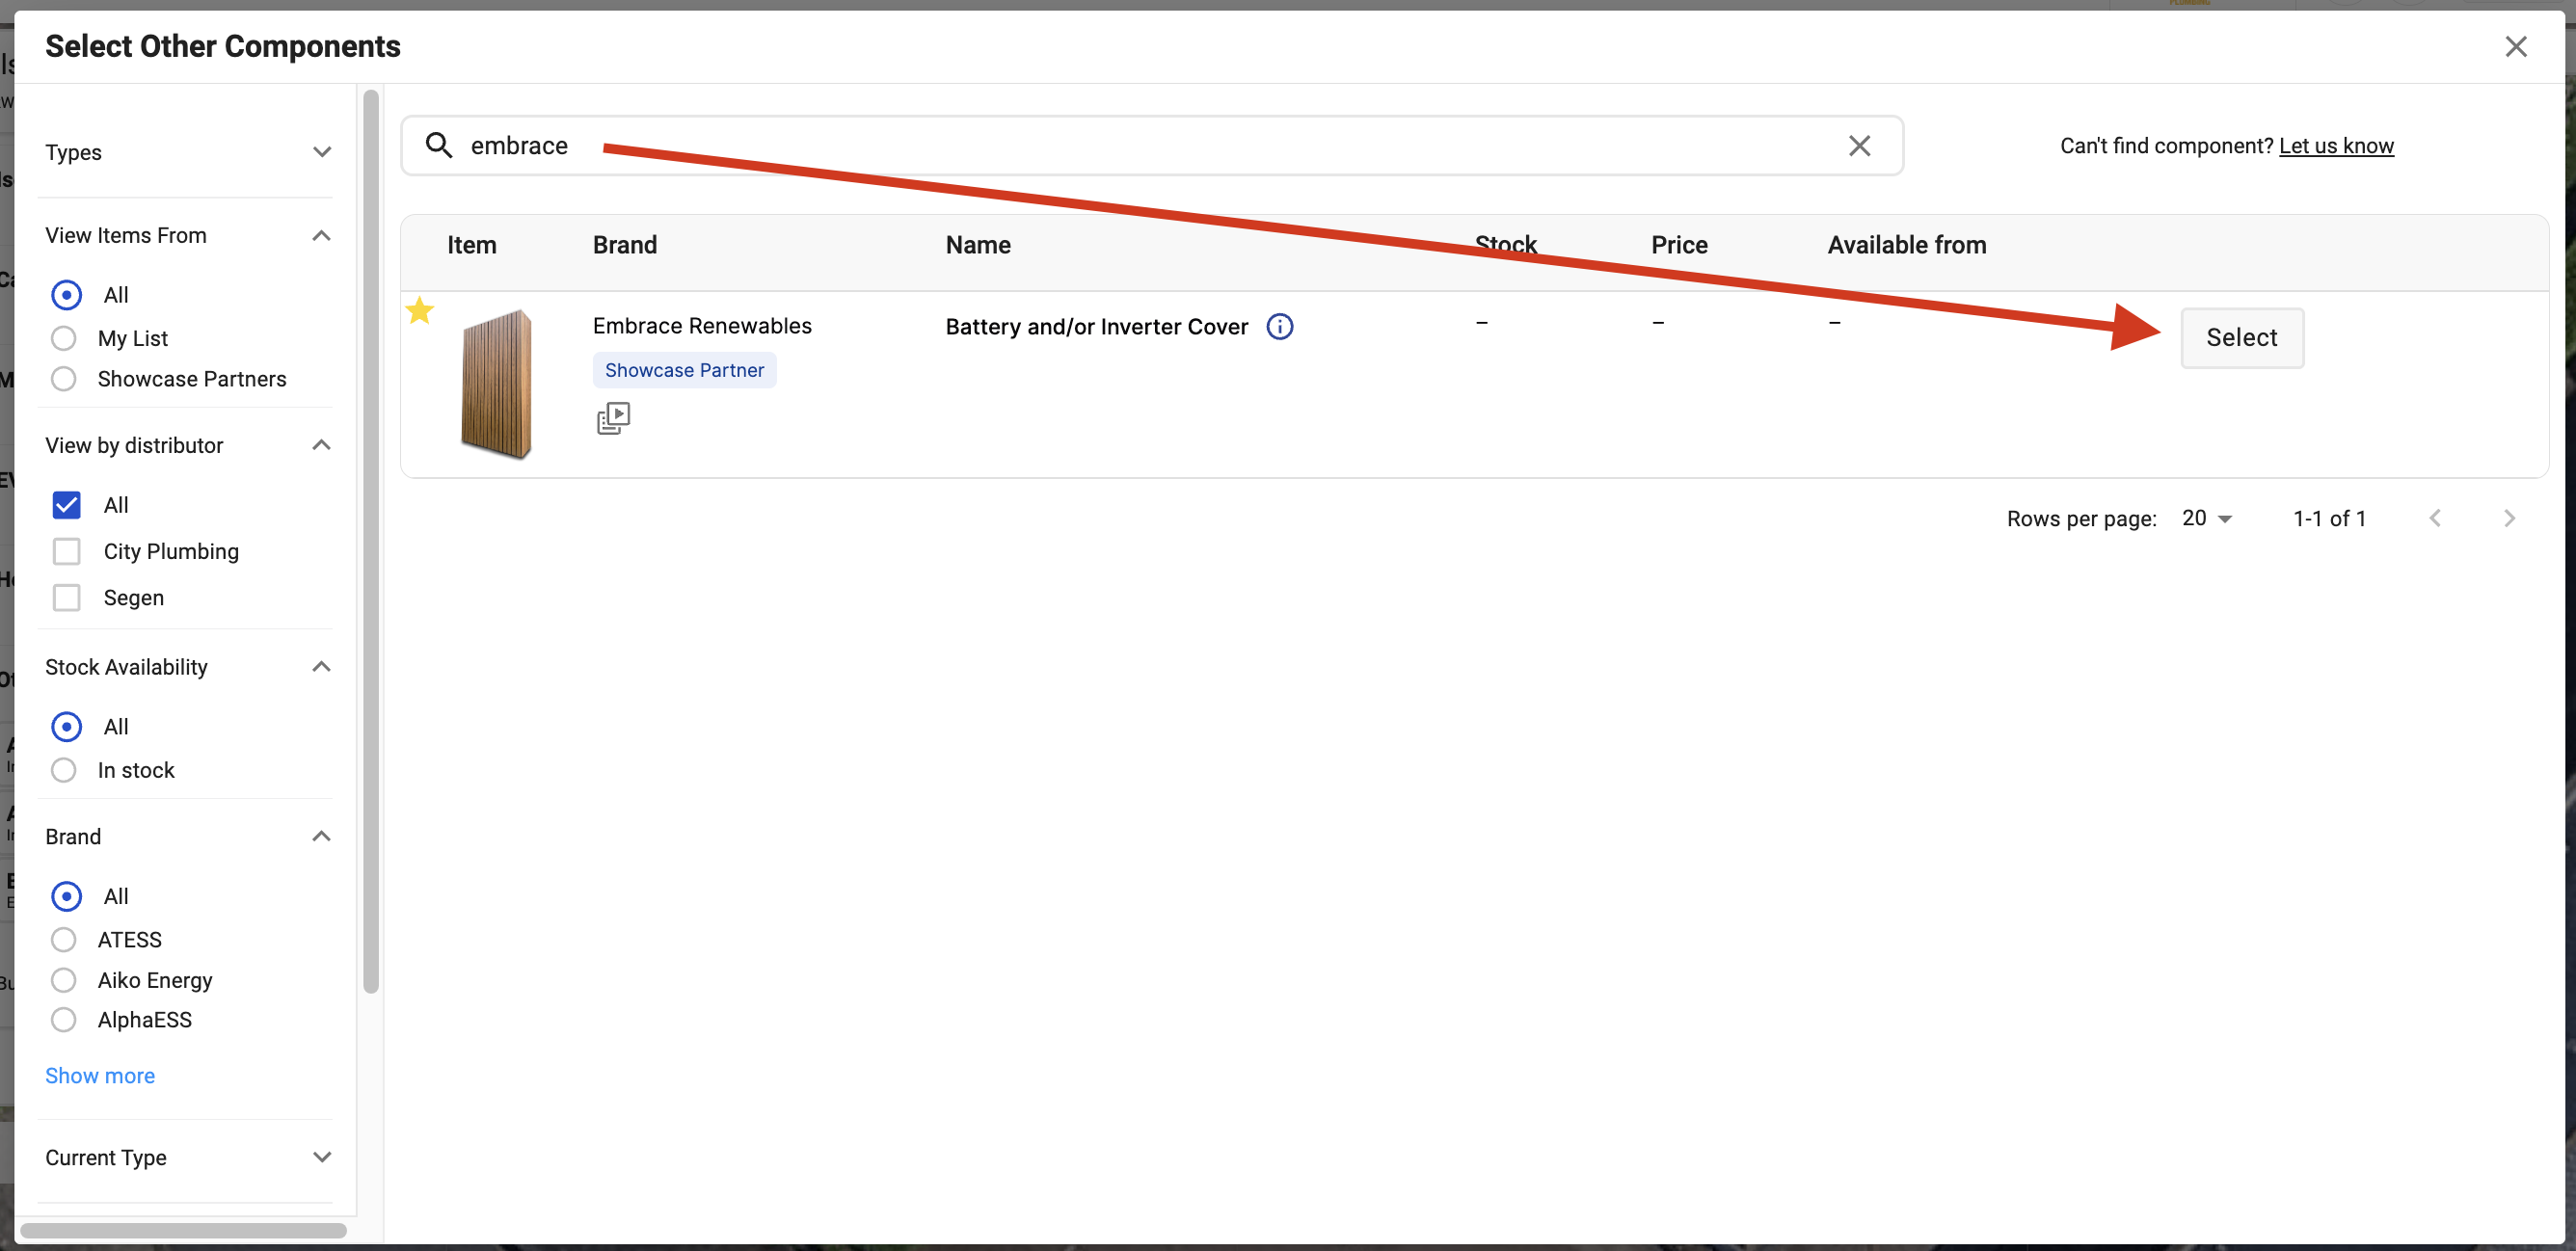Viewport: 2576px width, 1251px height.
Task: Click the search magnifier icon
Action: (x=439, y=146)
